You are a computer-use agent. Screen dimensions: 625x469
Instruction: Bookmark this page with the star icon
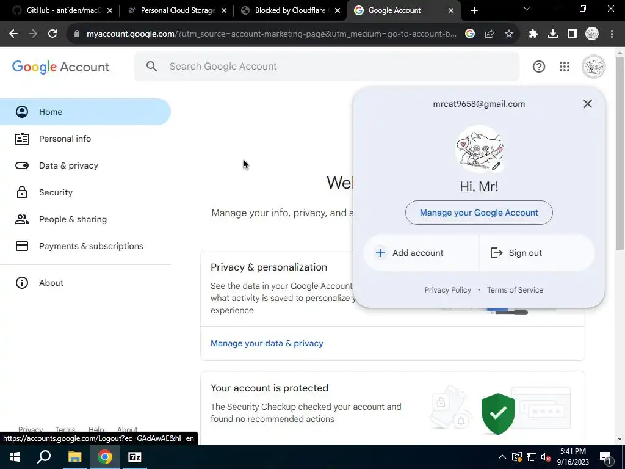tap(509, 34)
